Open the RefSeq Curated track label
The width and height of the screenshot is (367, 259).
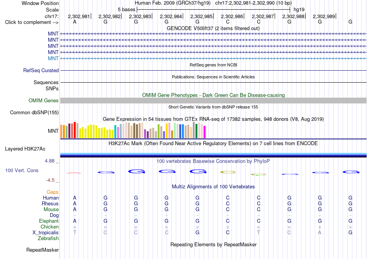pyautogui.click(x=41, y=70)
